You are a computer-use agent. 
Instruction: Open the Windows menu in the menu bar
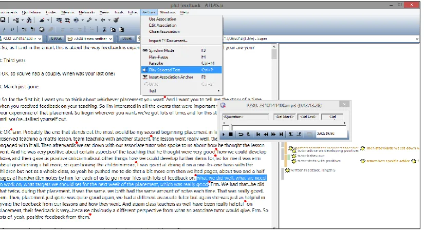click(x=168, y=12)
